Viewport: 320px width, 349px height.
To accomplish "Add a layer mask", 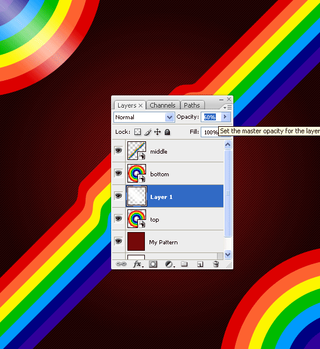I will (x=153, y=264).
